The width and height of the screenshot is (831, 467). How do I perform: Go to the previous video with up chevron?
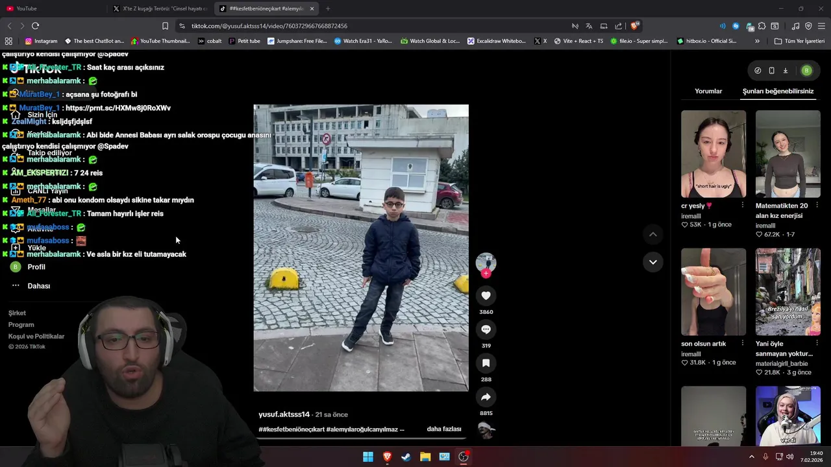653,234
